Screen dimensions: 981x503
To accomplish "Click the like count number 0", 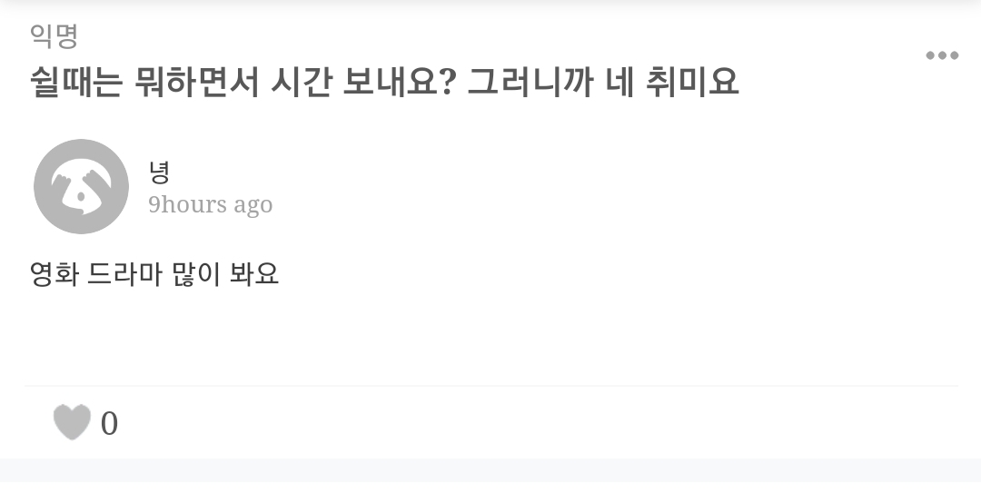I will (x=109, y=424).
